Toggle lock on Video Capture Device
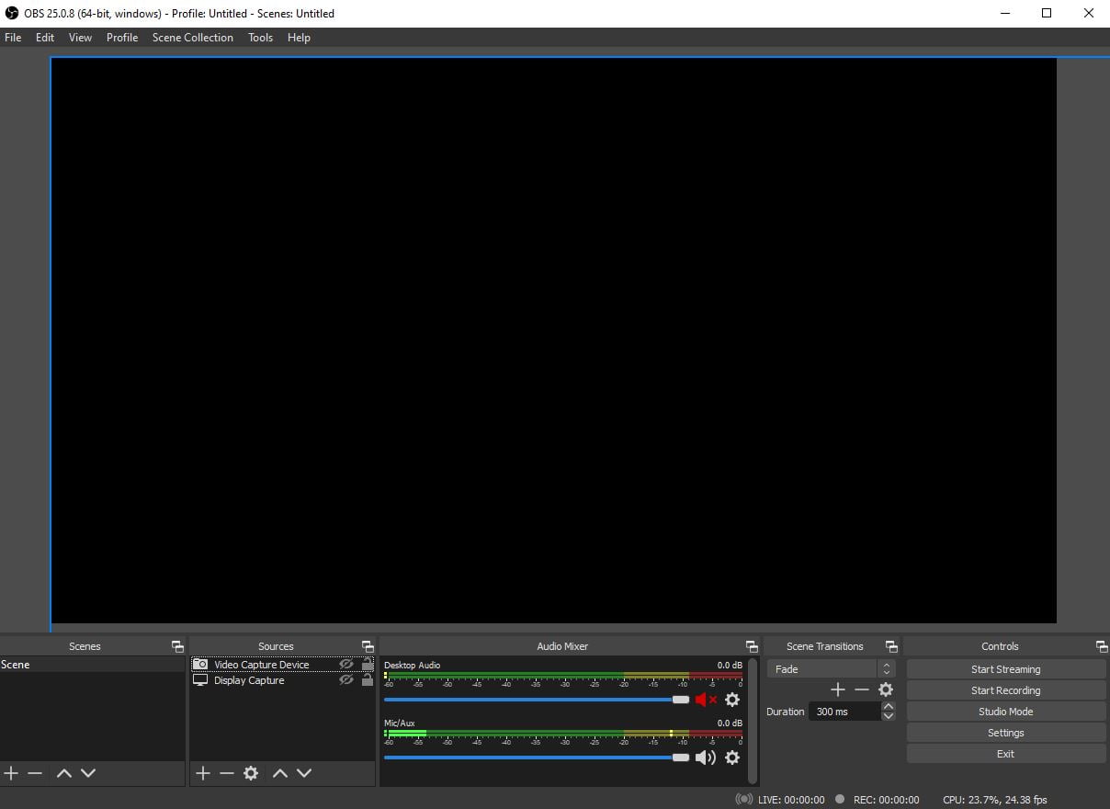Image resolution: width=1110 pixels, height=809 pixels. (x=368, y=664)
